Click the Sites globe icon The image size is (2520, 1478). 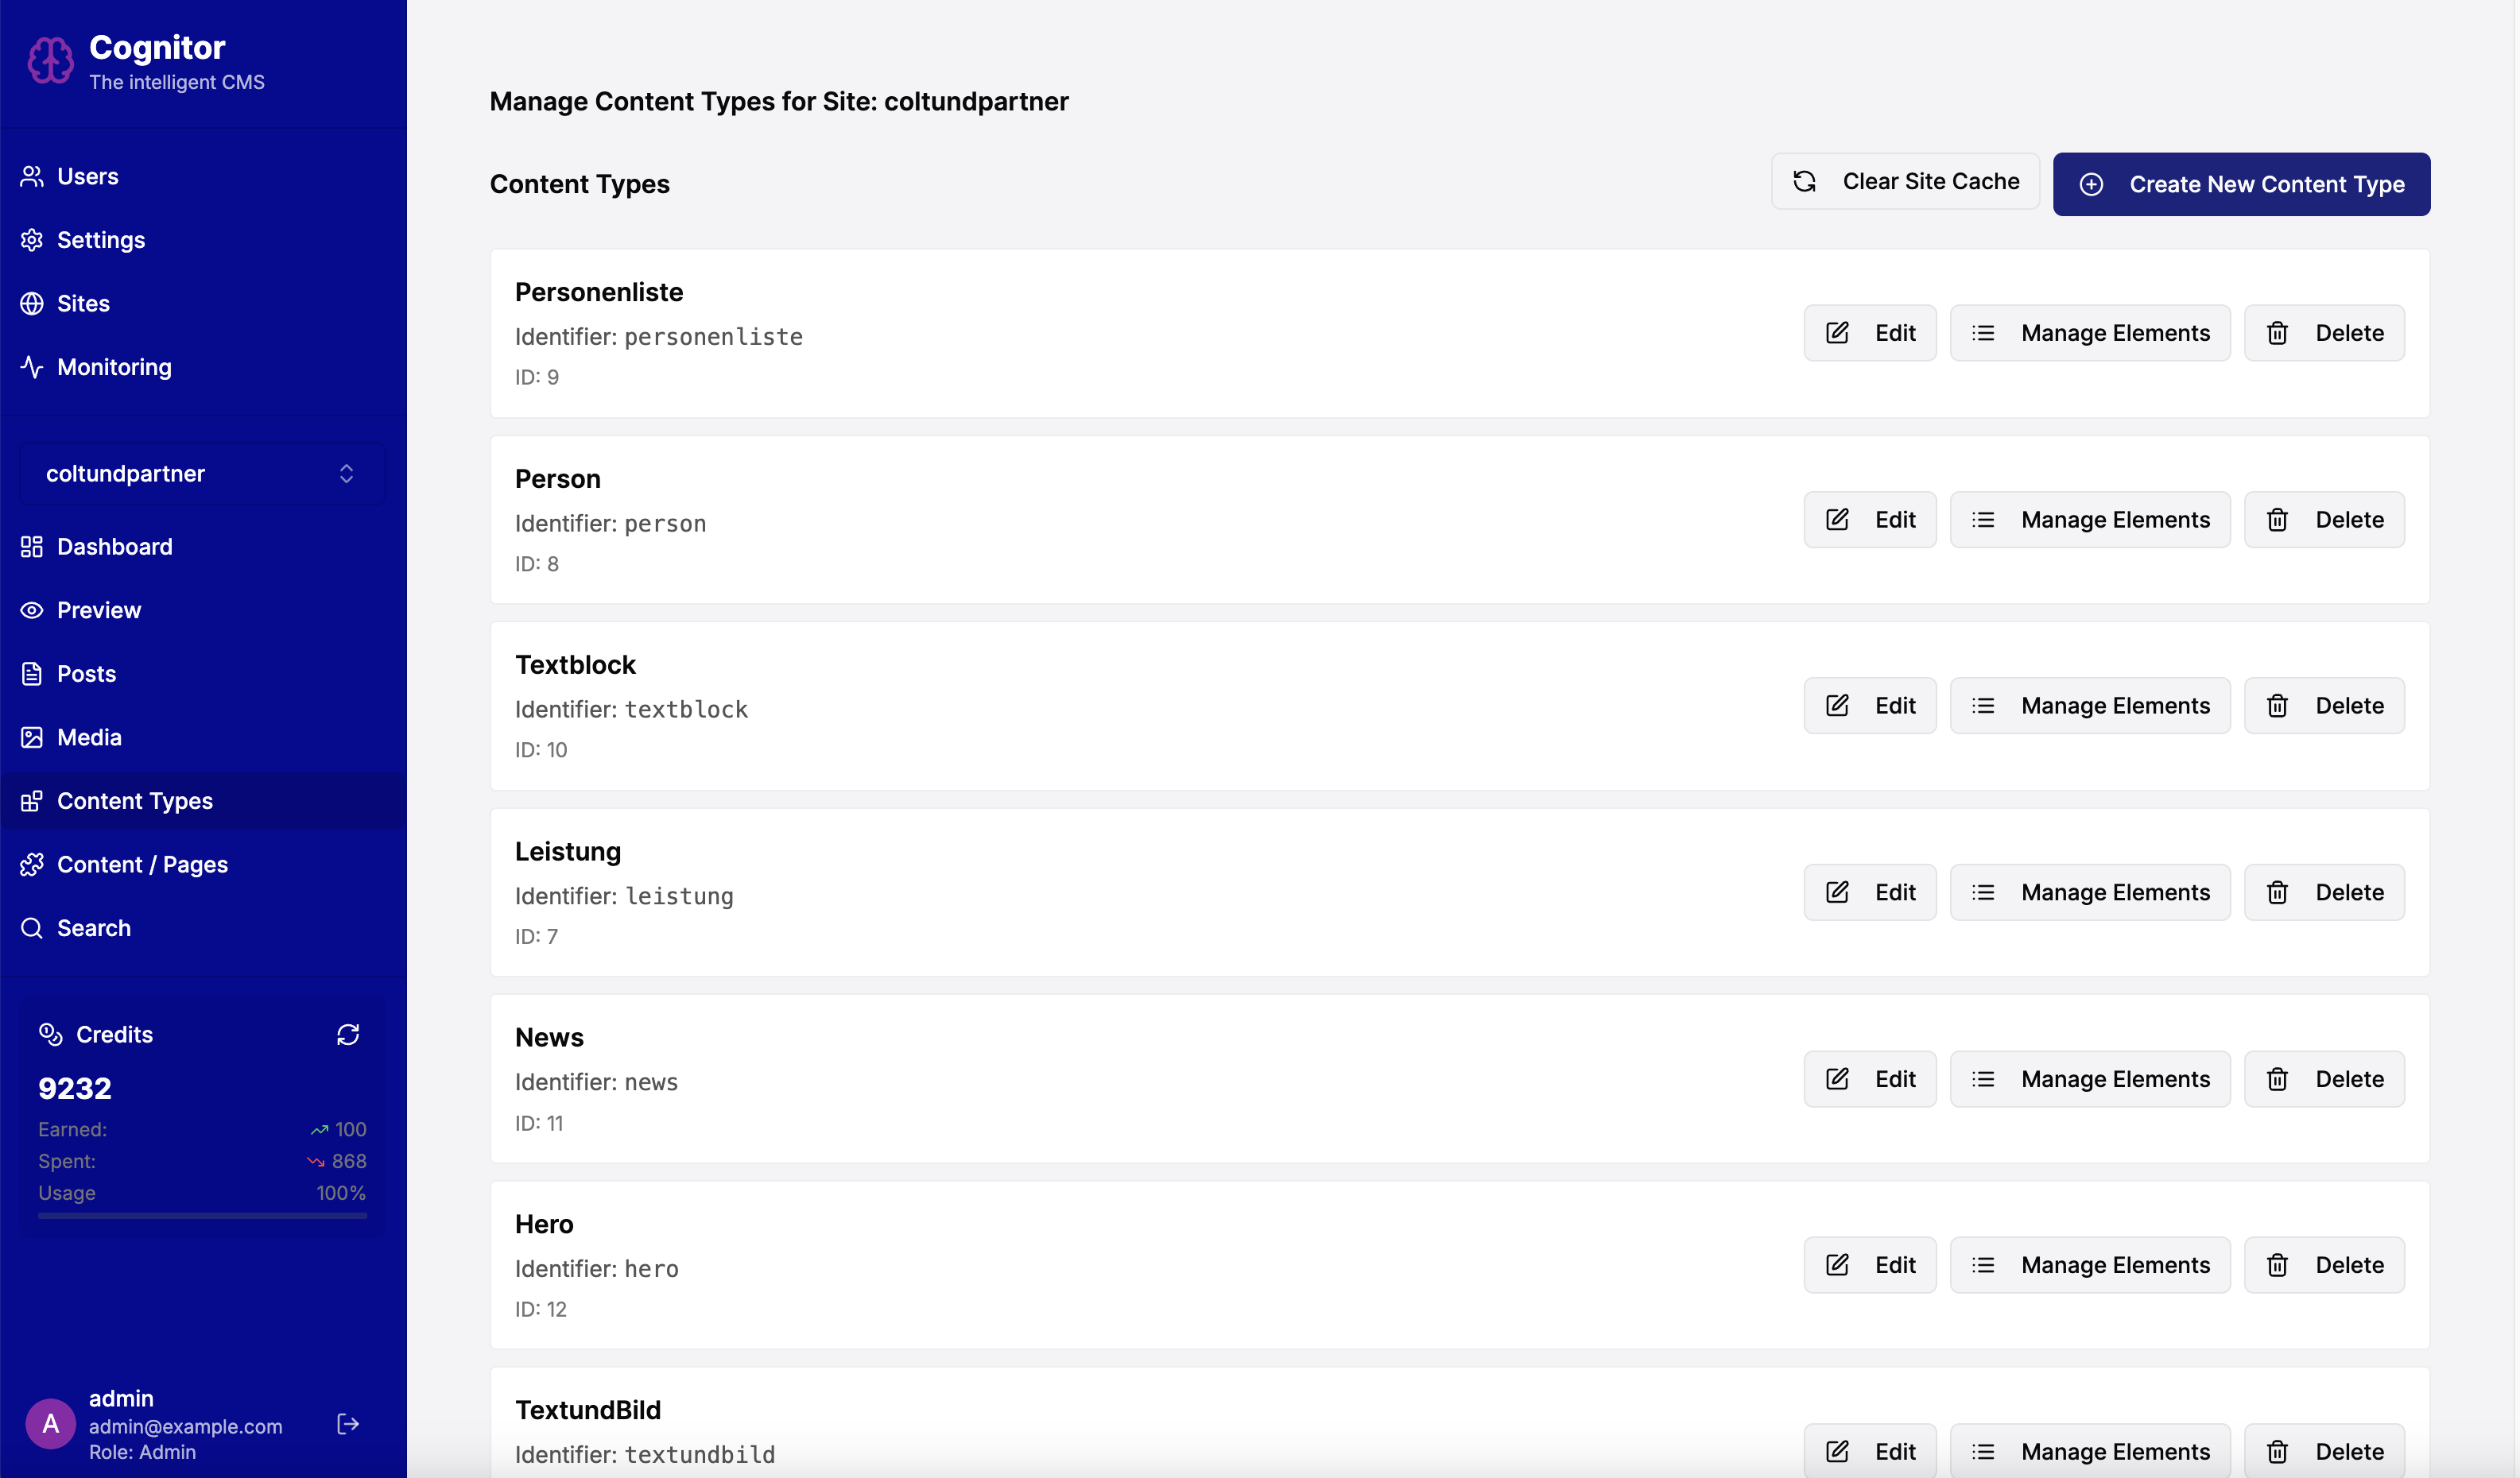[30, 303]
